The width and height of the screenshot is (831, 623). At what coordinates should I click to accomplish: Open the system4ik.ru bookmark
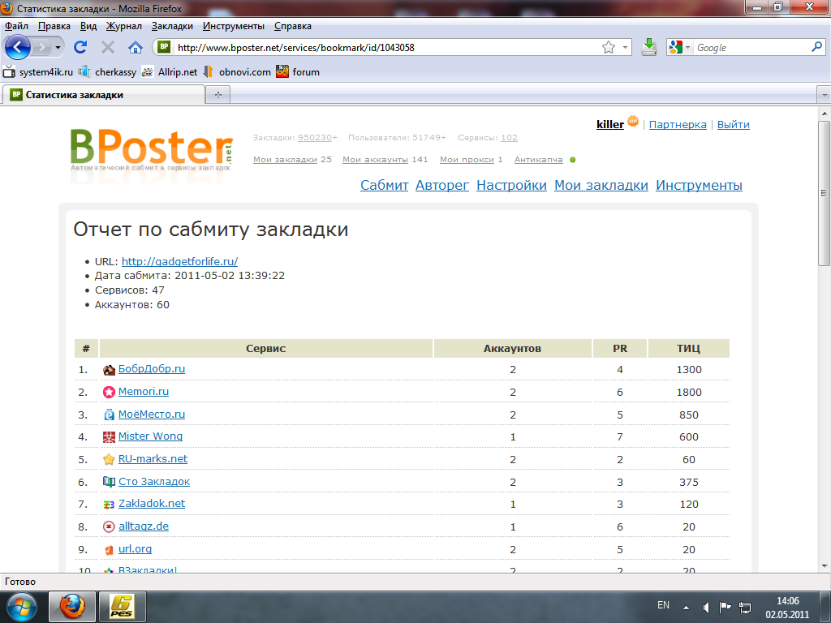tap(37, 71)
